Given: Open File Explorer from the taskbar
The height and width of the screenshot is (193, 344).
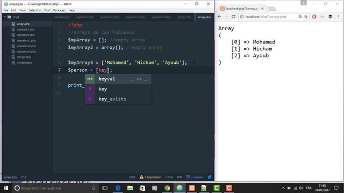Looking at the screenshot, I should point(130,188).
